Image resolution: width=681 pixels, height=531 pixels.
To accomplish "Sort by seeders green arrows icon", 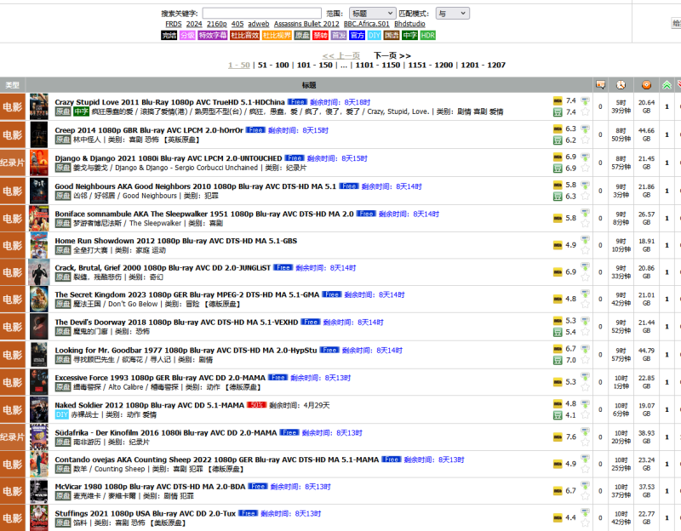I will [667, 85].
